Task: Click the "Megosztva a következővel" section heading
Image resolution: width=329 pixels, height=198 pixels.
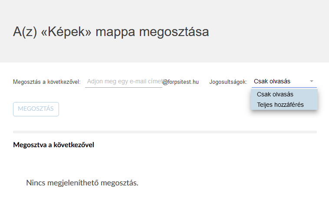Action: (53, 145)
